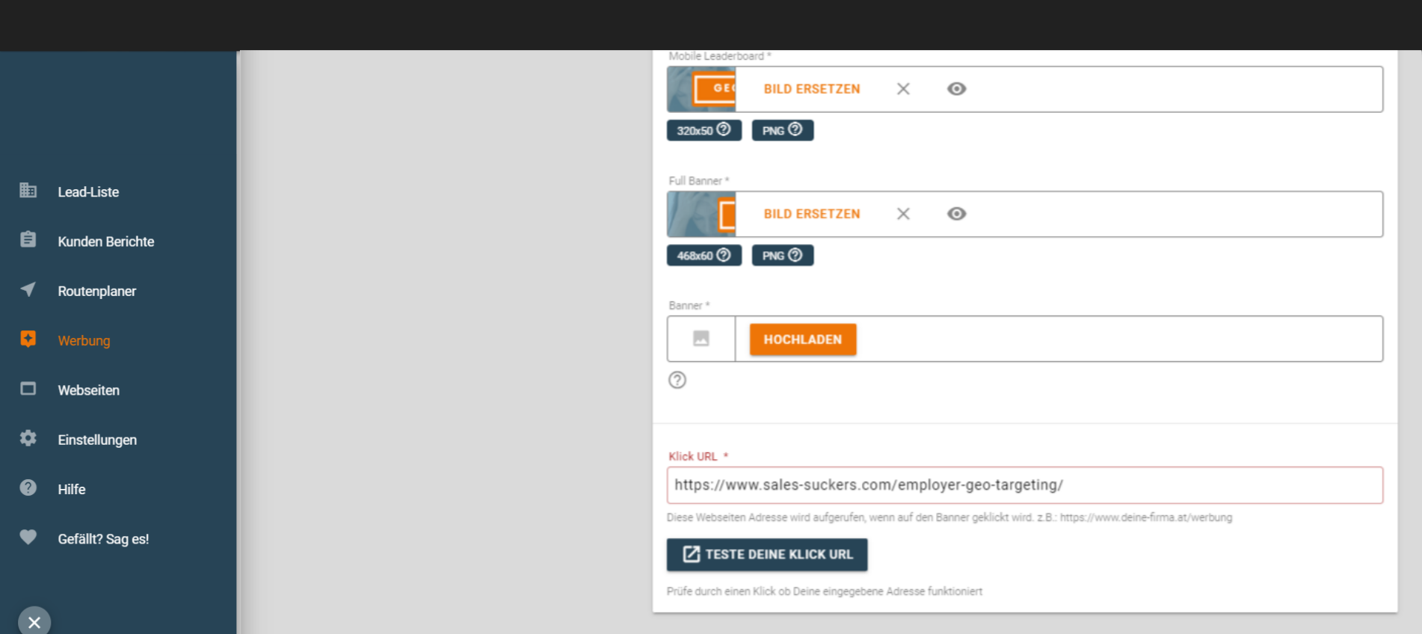1422x634 pixels.
Task: Click the "Full Banner *" label
Action: (698, 181)
